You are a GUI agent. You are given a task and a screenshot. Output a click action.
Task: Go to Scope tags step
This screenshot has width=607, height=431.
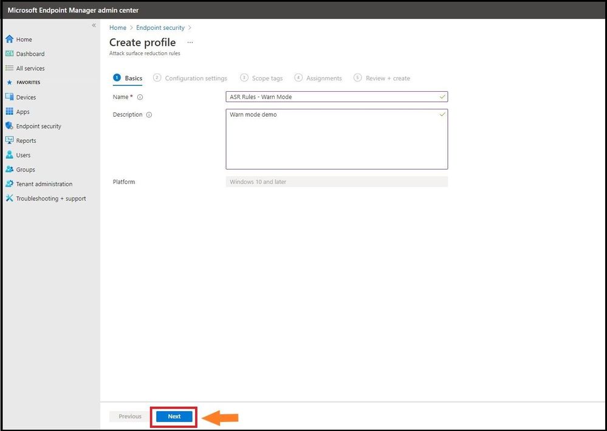pos(261,78)
